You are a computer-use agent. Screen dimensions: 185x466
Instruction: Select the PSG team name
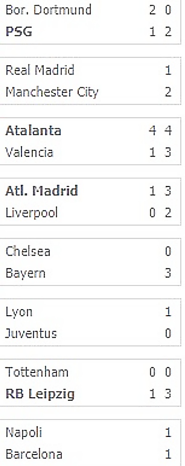pyautogui.click(x=19, y=32)
